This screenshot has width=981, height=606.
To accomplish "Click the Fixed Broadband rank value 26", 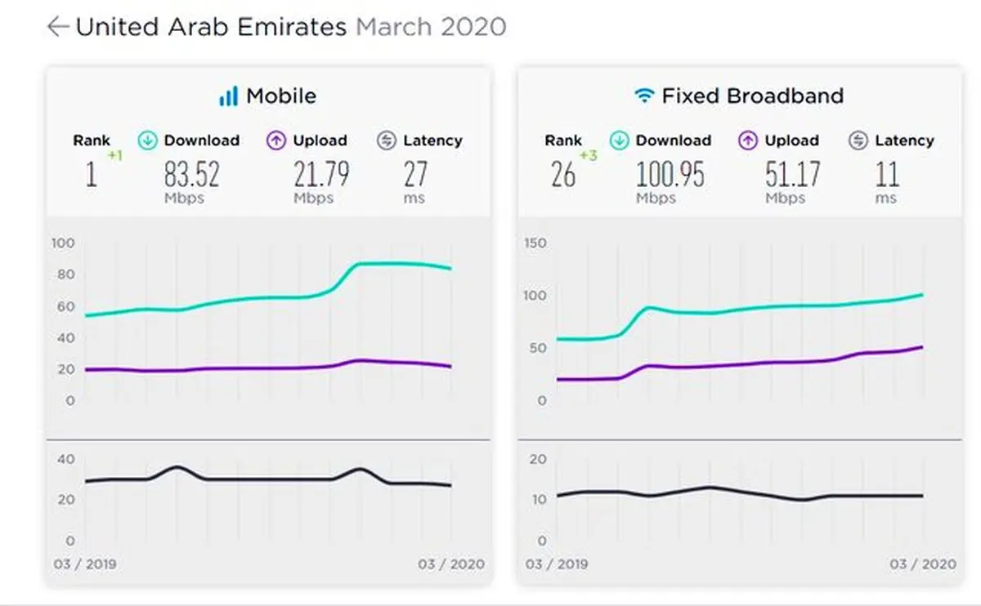I will pos(562,175).
